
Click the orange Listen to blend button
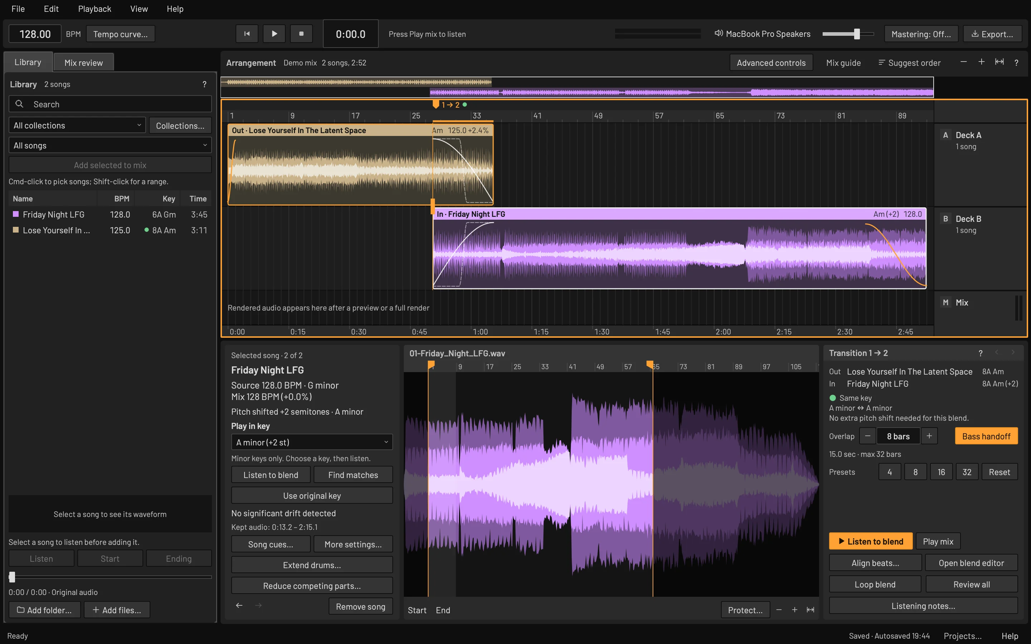tap(871, 541)
